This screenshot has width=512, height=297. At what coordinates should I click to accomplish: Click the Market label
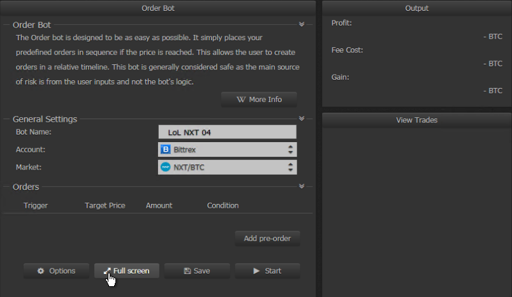pyautogui.click(x=29, y=167)
